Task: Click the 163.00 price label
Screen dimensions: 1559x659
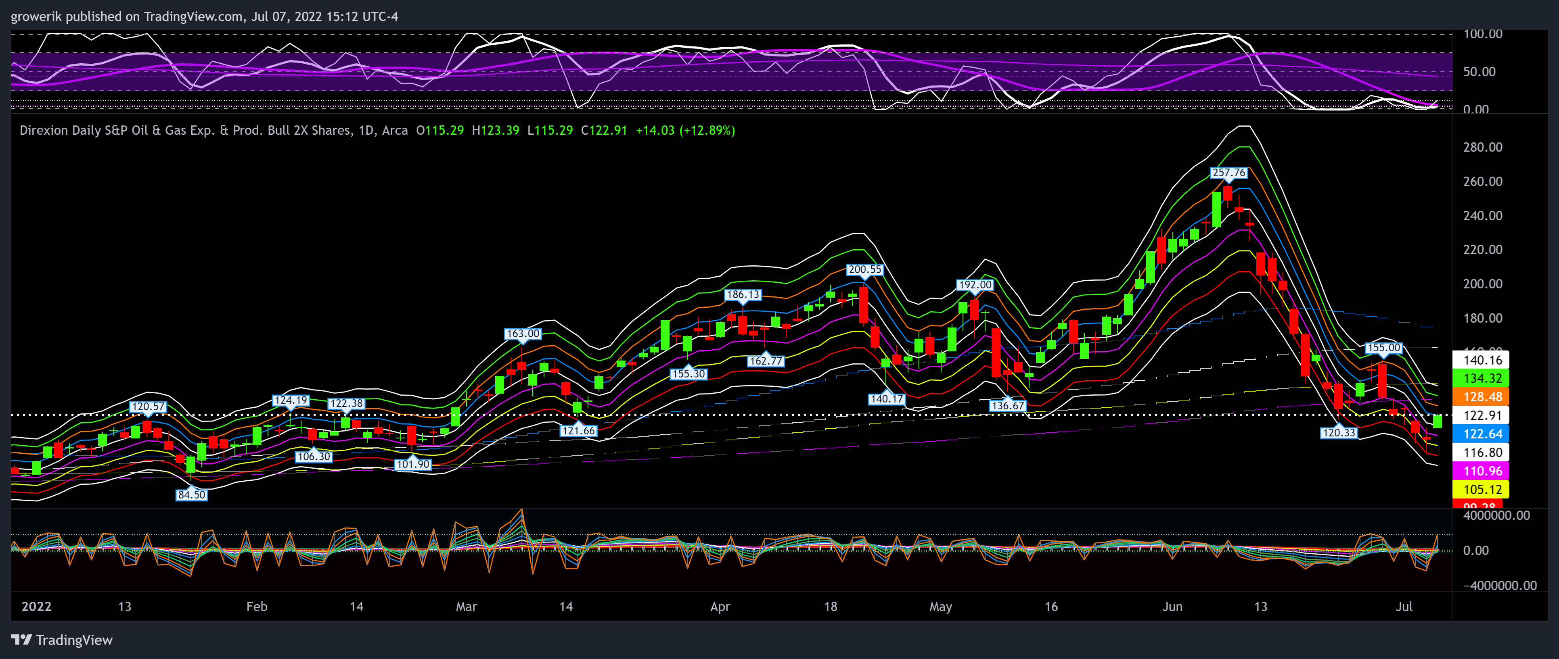Action: click(x=523, y=334)
